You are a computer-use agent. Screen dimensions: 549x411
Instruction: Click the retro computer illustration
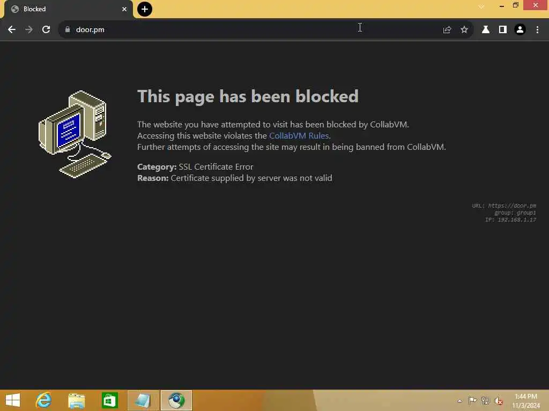[75, 134]
